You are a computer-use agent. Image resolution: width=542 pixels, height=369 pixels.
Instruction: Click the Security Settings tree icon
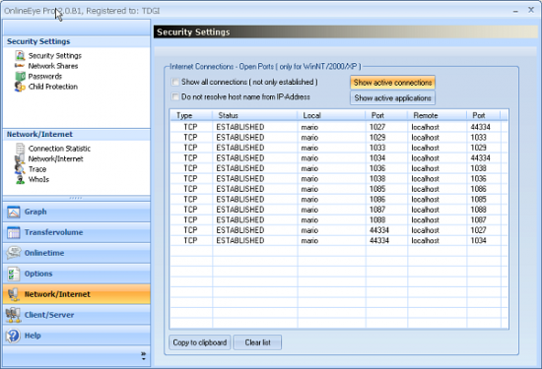click(20, 55)
